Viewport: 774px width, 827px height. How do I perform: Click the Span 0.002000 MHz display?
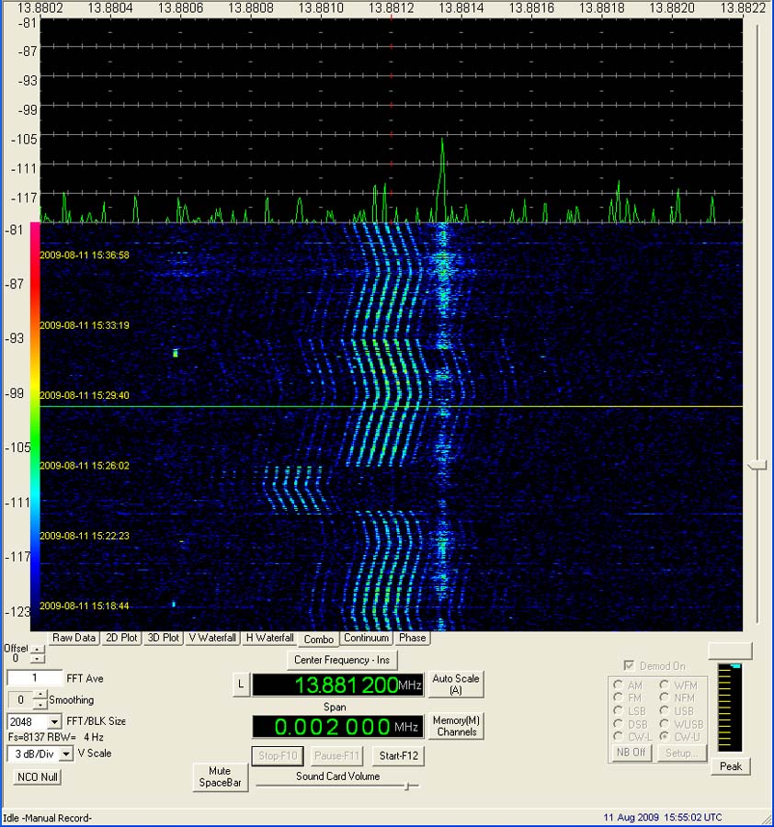[x=337, y=726]
